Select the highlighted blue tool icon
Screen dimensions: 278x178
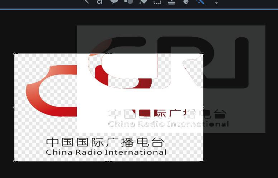(x=201, y=1)
